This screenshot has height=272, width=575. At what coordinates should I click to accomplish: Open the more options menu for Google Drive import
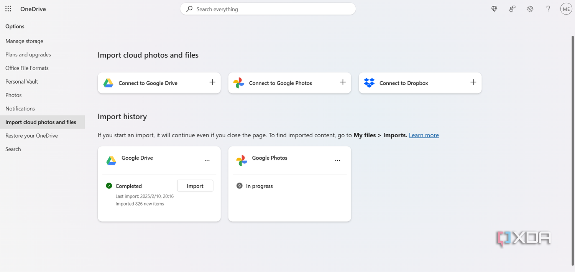[x=207, y=161]
